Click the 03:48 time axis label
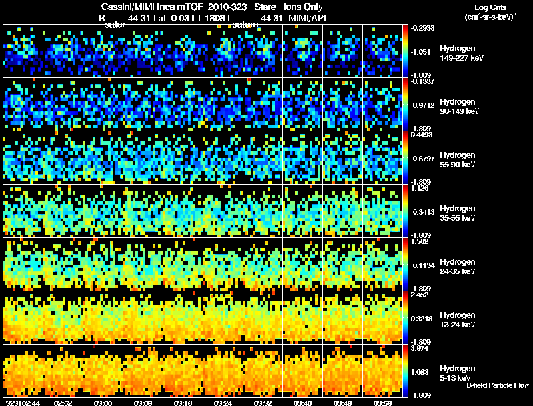 point(342,403)
